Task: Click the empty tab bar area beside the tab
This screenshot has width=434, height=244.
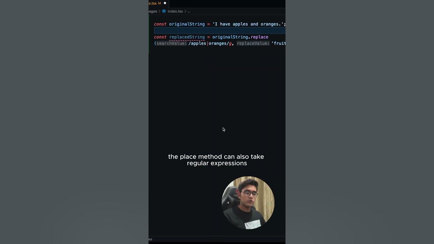Action: click(x=227, y=3)
